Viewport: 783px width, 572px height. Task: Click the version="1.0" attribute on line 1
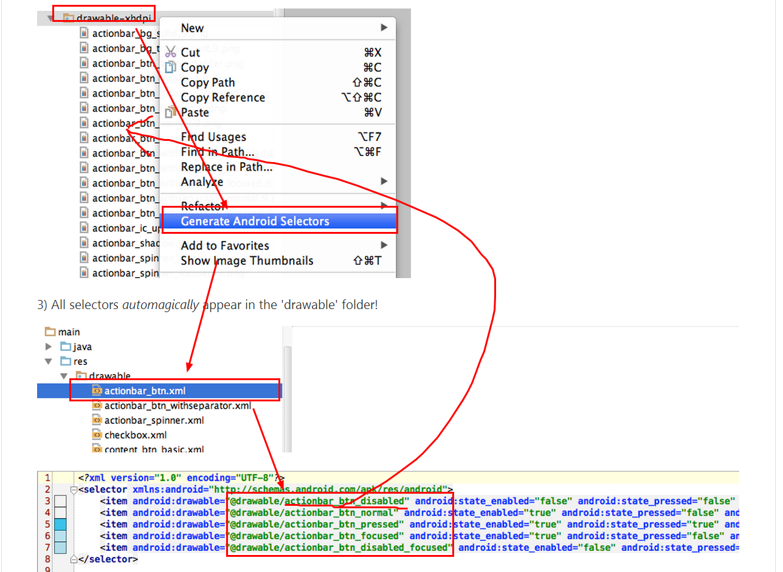click(x=146, y=478)
